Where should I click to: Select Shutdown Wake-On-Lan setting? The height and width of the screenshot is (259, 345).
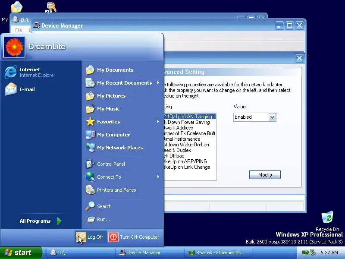click(x=189, y=145)
